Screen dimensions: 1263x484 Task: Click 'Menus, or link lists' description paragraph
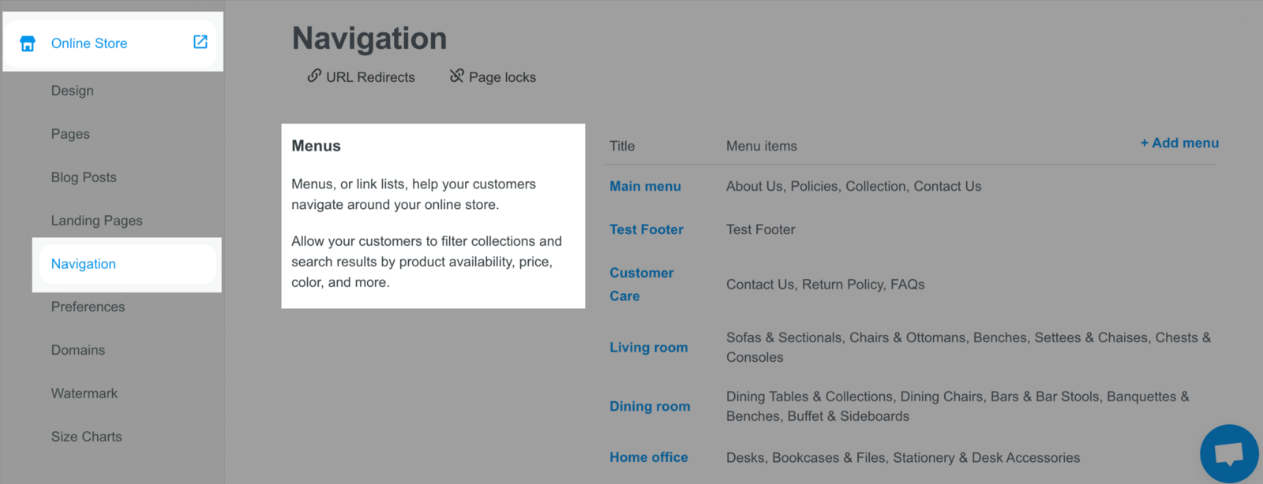(x=414, y=194)
